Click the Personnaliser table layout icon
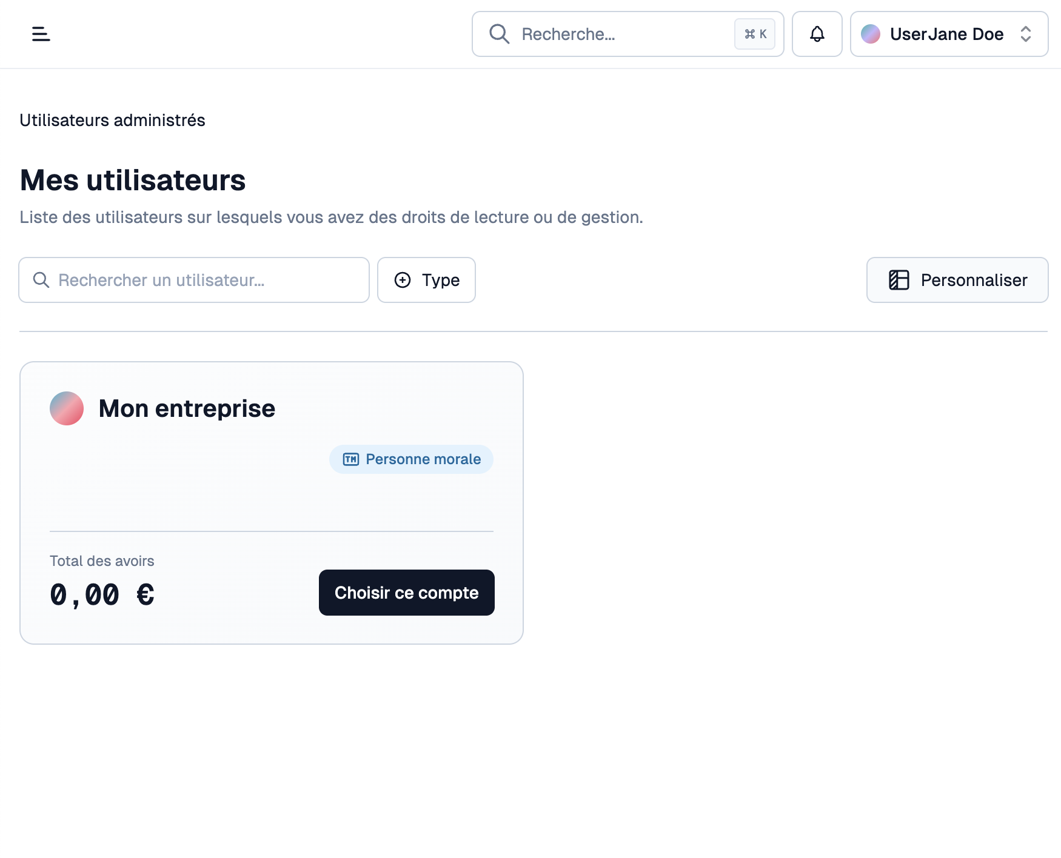 (x=899, y=280)
